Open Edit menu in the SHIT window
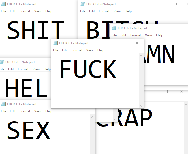This screenshot has width=188, height=154. 13,11
